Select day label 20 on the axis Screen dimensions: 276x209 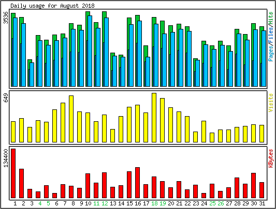171,203
